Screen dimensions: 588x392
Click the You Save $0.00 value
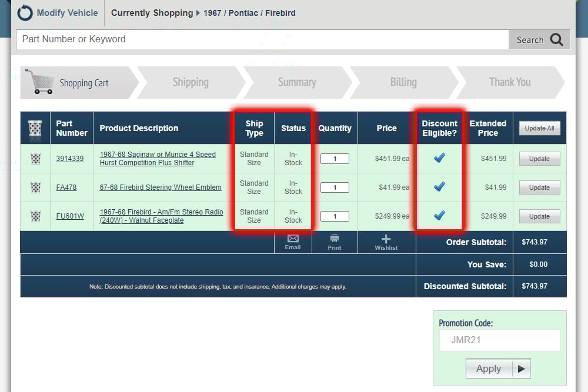tap(539, 264)
